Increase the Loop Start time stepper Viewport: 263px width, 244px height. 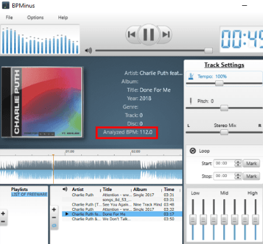pyautogui.click(x=238, y=161)
